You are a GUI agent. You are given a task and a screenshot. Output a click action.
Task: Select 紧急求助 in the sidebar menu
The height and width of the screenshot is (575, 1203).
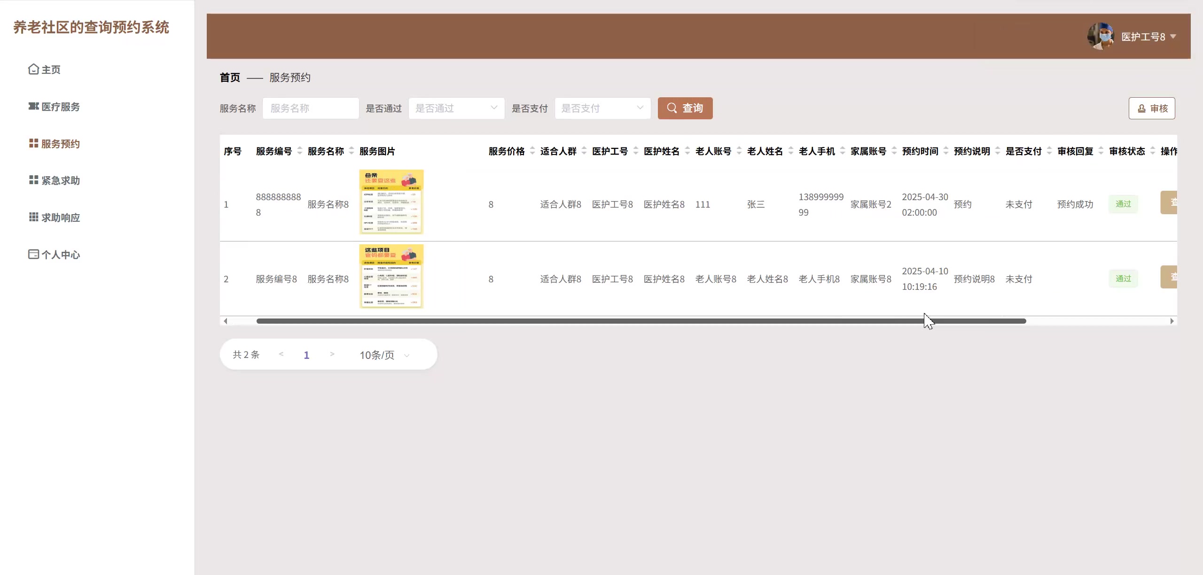point(60,180)
